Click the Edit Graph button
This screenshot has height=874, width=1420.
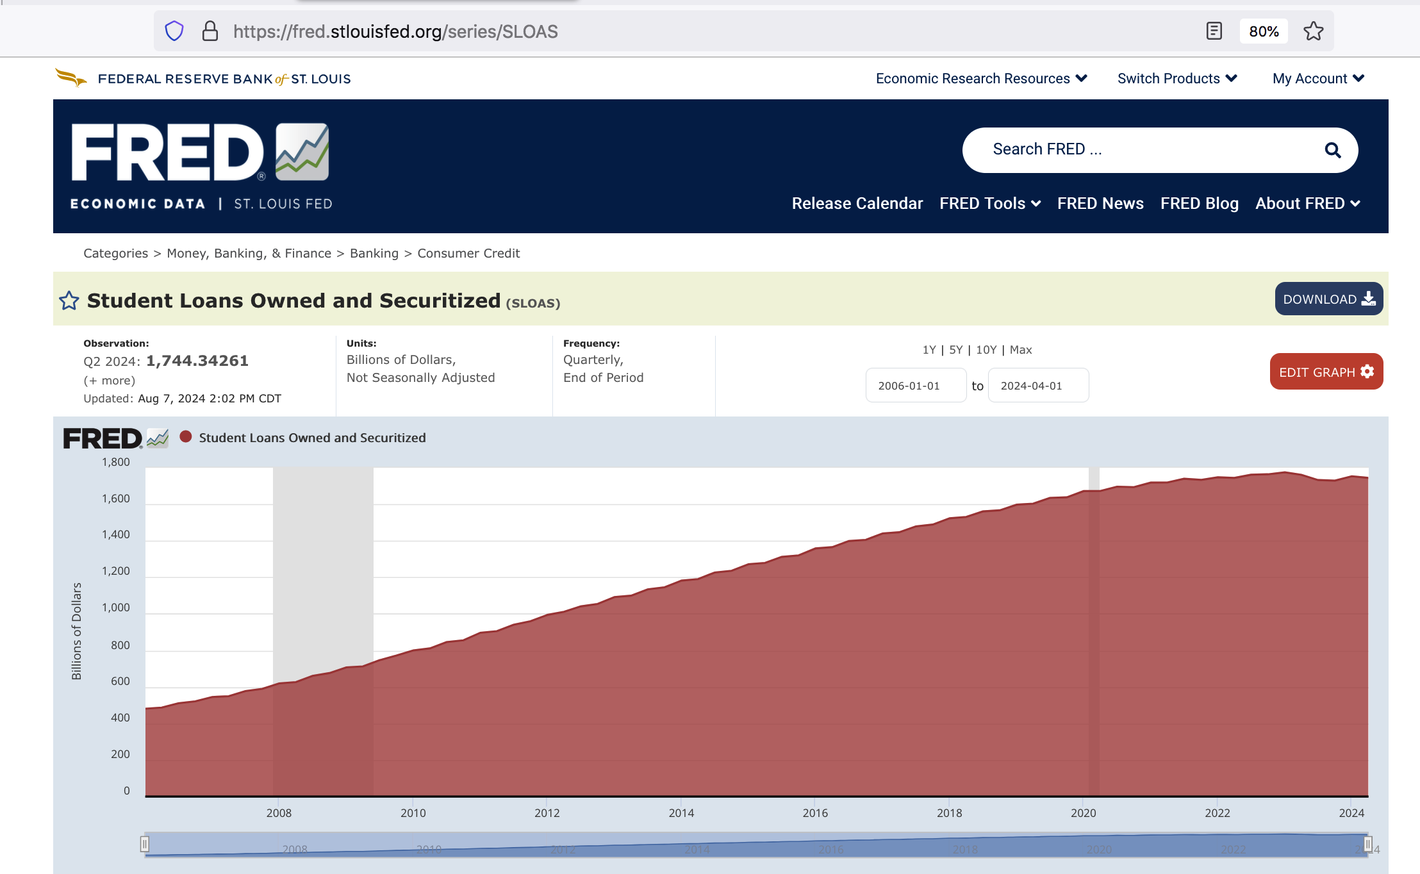pyautogui.click(x=1326, y=372)
